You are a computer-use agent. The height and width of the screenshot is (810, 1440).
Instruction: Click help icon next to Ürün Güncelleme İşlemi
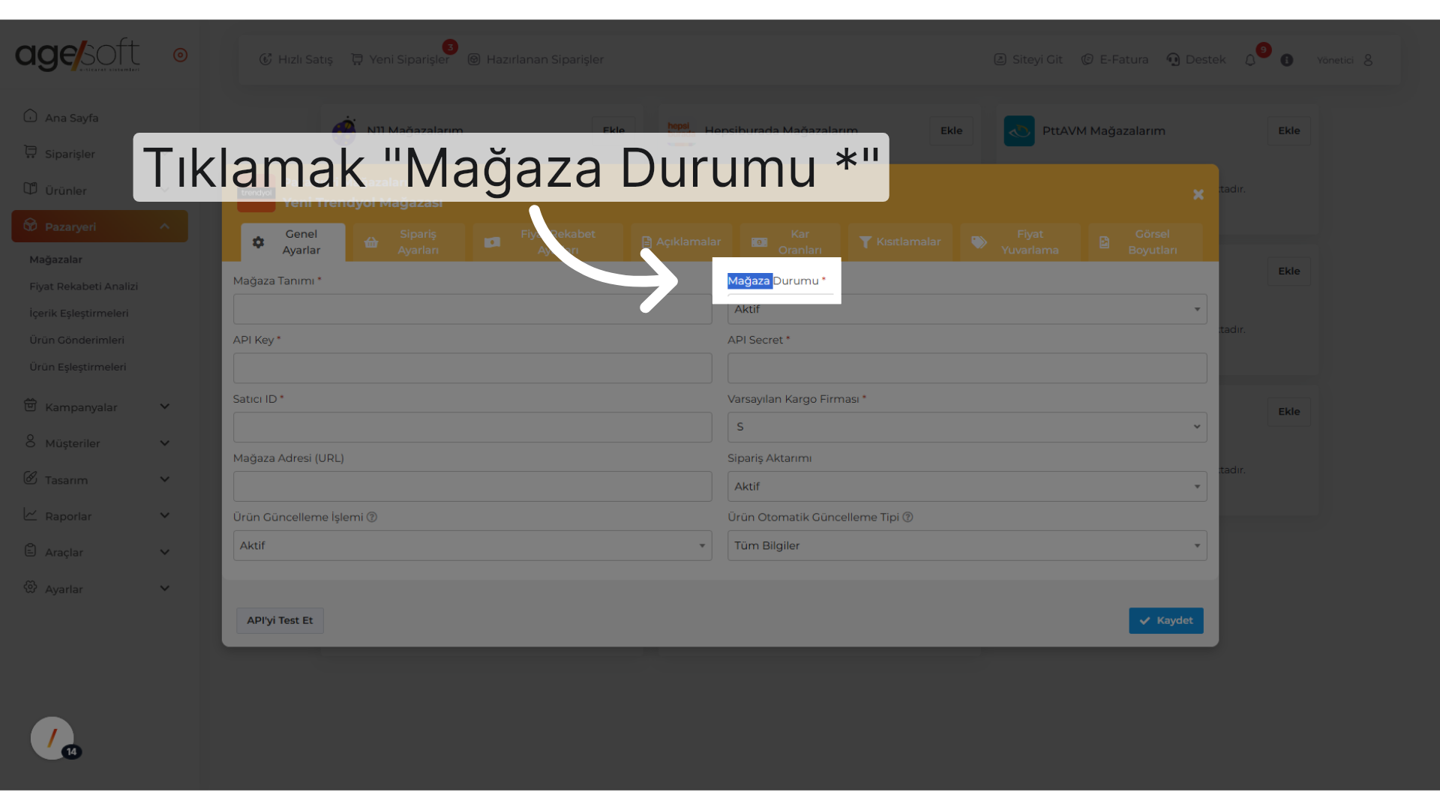[372, 517]
